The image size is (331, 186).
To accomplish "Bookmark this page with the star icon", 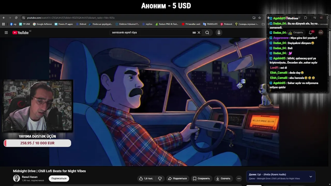I will click(x=260, y=18).
